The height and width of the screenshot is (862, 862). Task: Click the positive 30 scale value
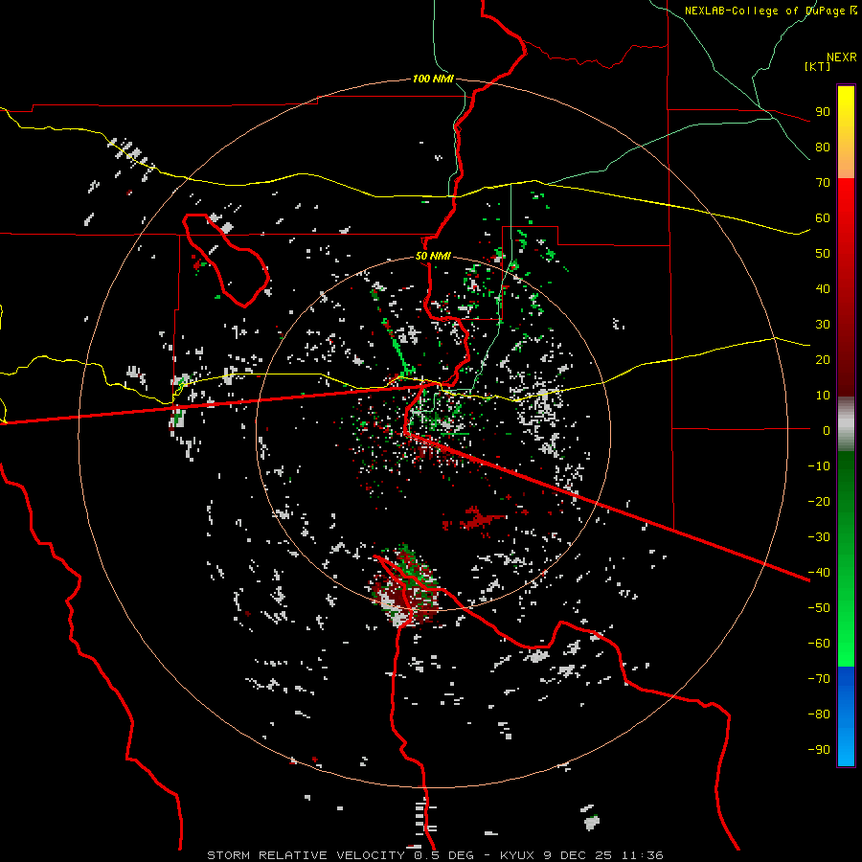(x=823, y=325)
